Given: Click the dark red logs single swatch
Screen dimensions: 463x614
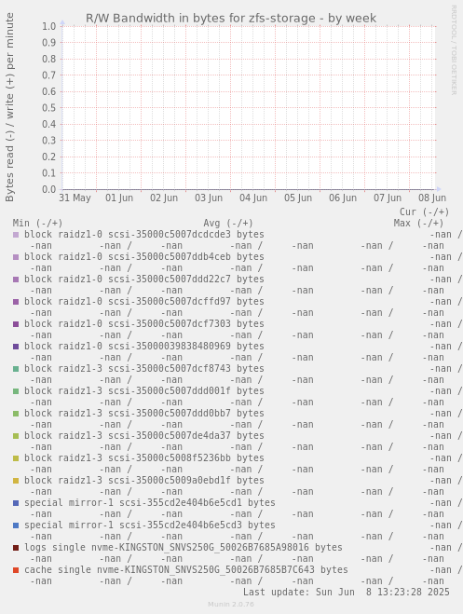Looking at the screenshot, I should pyautogui.click(x=16, y=548).
